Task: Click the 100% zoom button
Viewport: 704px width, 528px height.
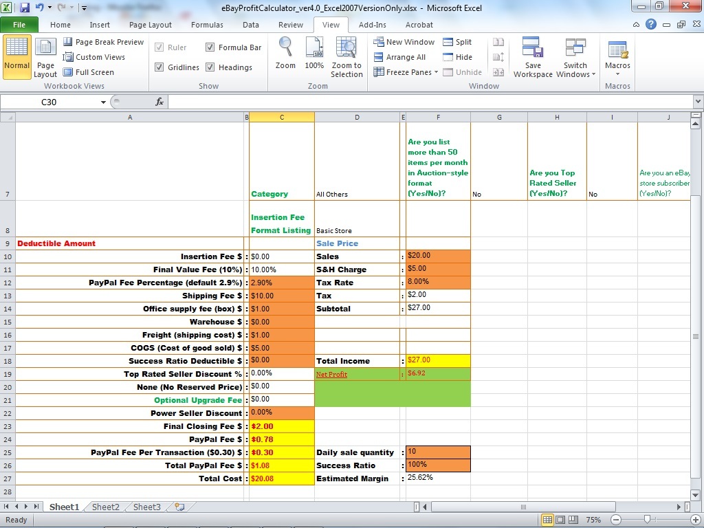Action: tap(314, 56)
